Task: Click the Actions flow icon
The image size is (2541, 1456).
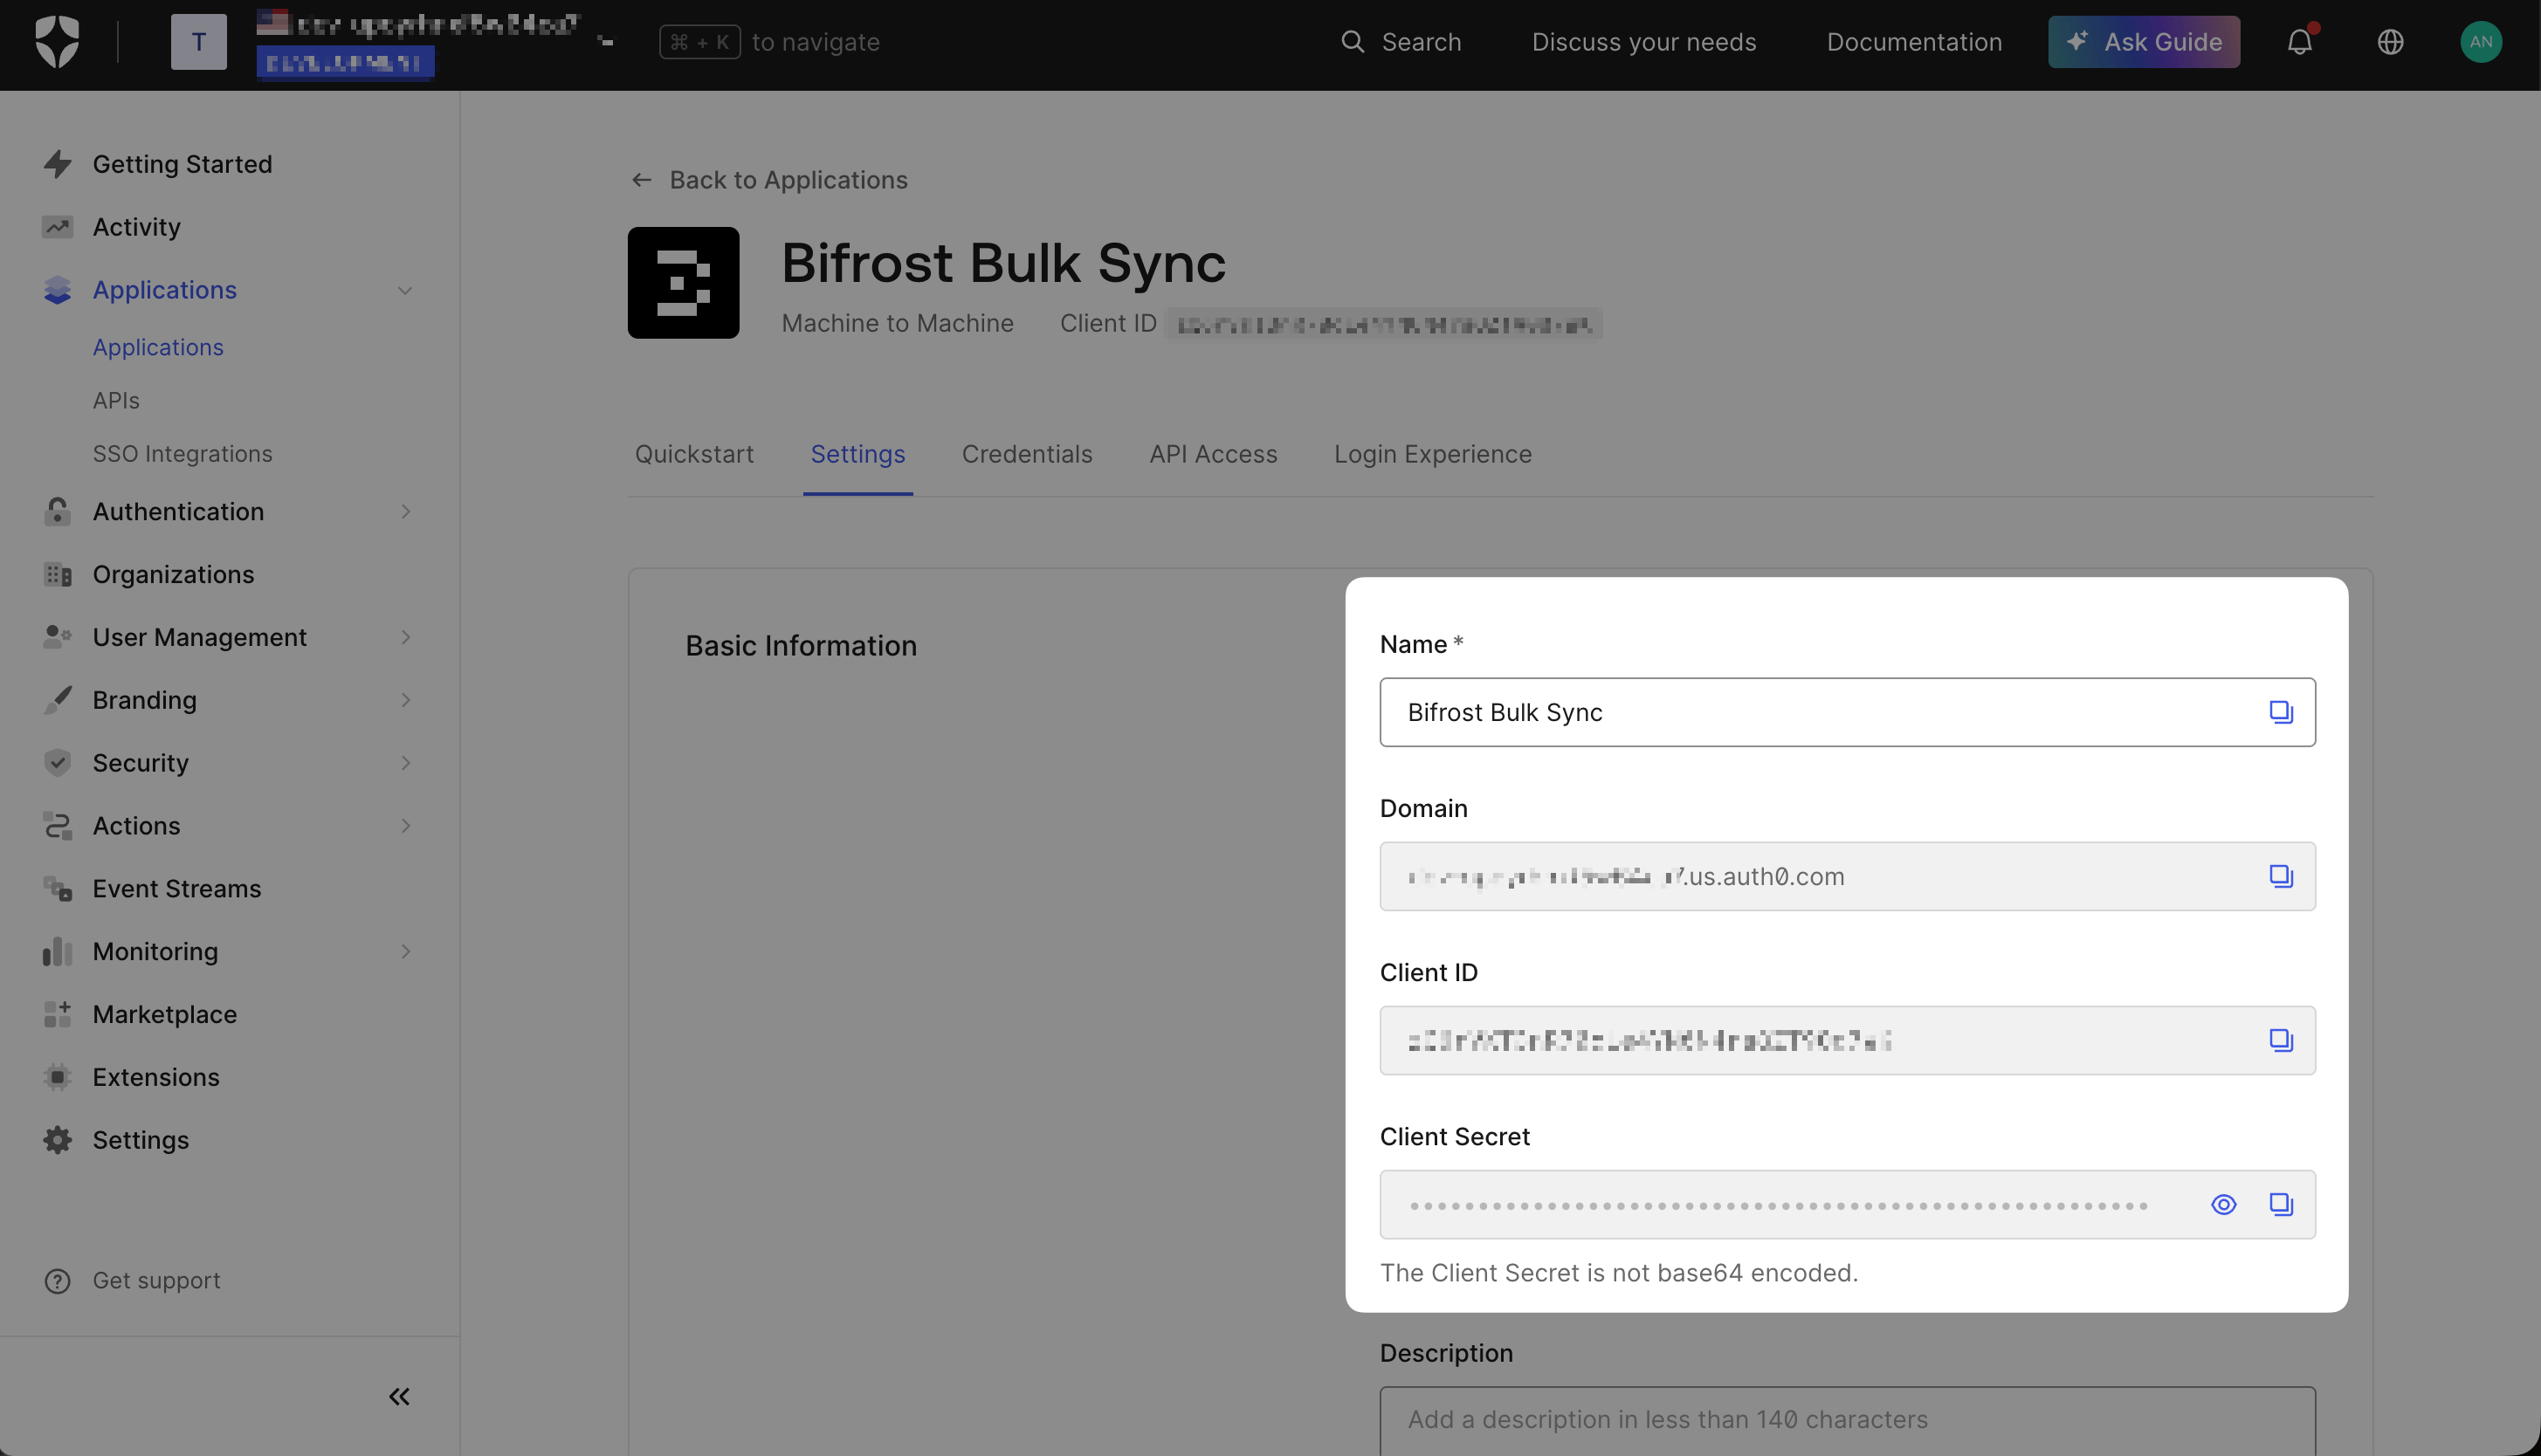Action: pyautogui.click(x=57, y=826)
